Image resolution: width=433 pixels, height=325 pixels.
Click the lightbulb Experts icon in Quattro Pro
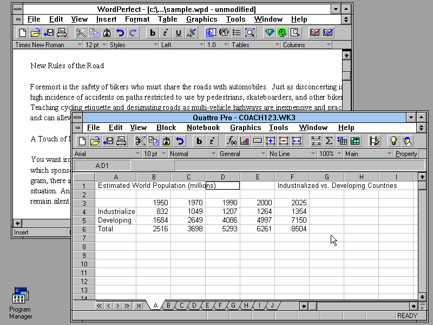(393, 141)
